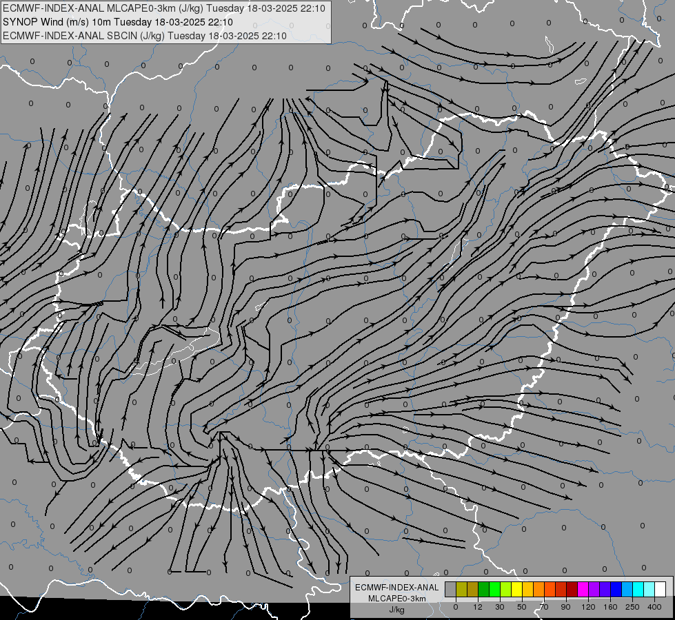Image resolution: width=675 pixels, height=620 pixels.
Task: Select the lime yellow-green colorbar swatch
Action: click(506, 589)
